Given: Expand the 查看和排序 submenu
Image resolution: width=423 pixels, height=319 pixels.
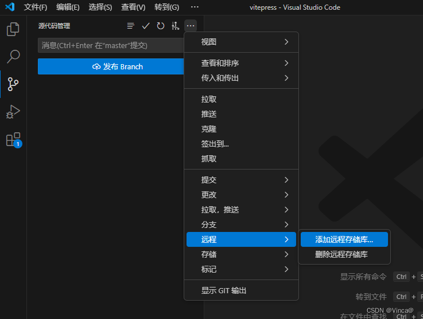Looking at the screenshot, I should click(241, 63).
